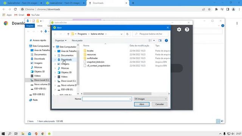The image size is (242, 136).
Task: Select Rede in File Explorer sidebar
Action: click(35, 100)
